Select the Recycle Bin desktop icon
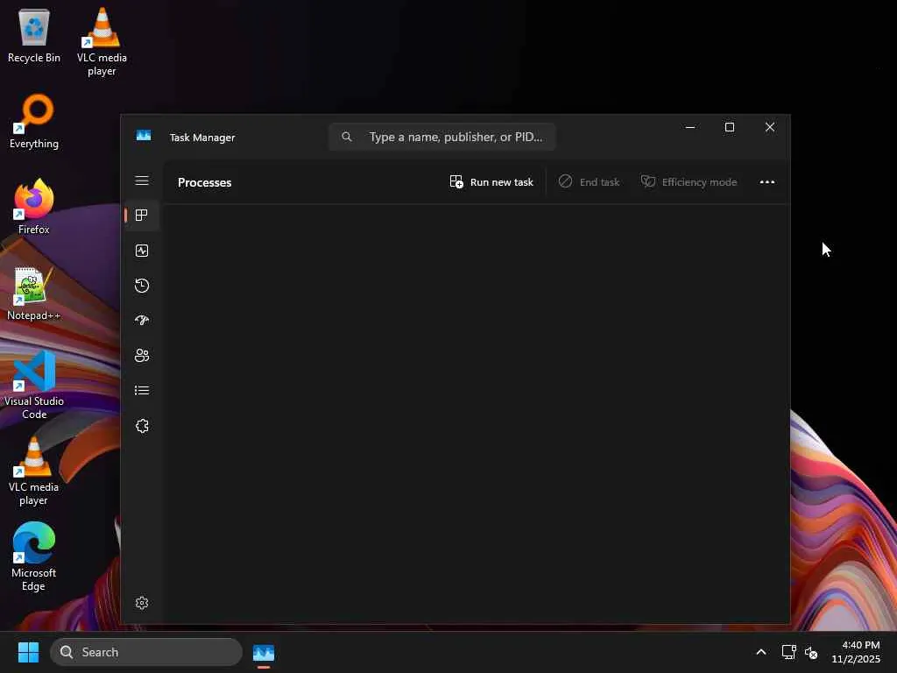This screenshot has height=673, width=897. 34,35
